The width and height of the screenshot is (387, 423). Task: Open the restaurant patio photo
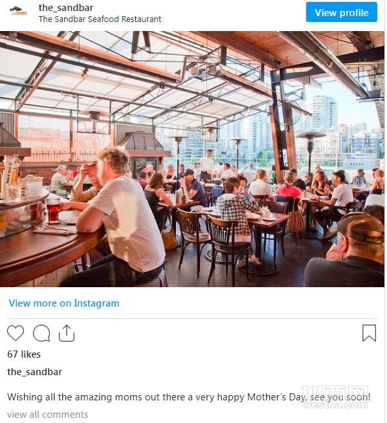coord(192,159)
